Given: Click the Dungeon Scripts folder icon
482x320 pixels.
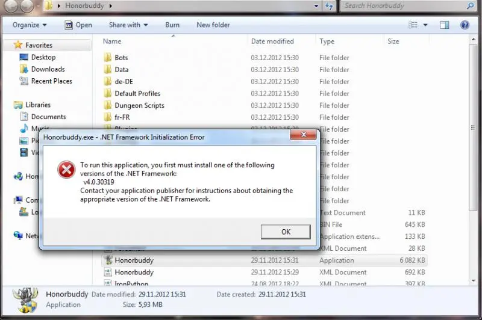Looking at the screenshot, I should [x=108, y=105].
